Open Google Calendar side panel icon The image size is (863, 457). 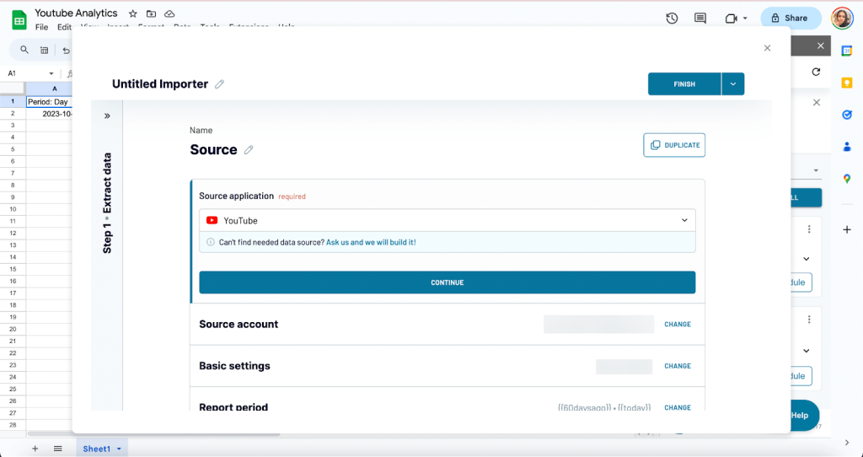(x=846, y=51)
